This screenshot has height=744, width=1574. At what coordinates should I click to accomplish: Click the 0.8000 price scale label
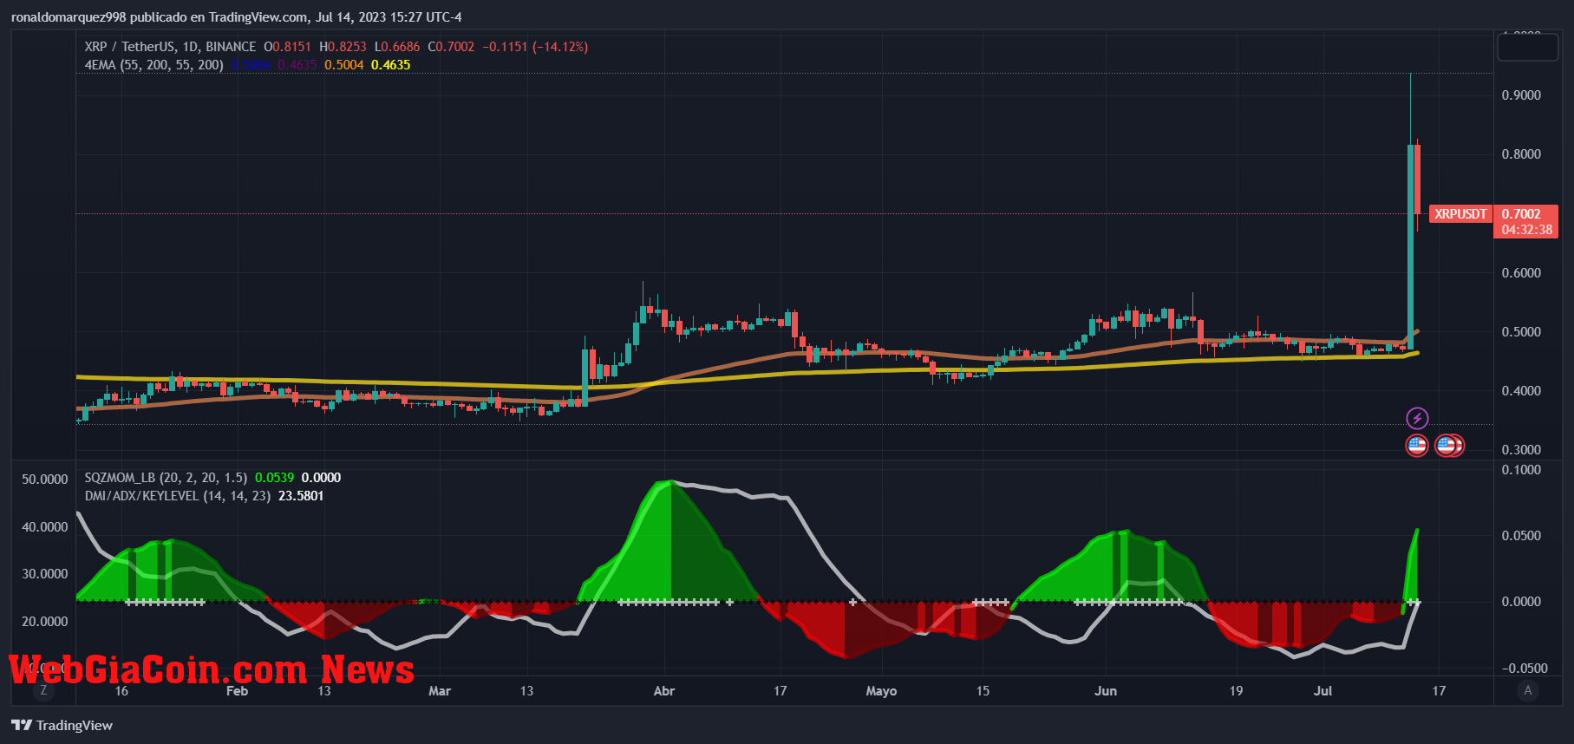1522,154
